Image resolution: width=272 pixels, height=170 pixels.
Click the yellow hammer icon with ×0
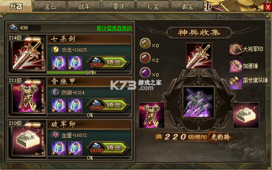coord(145,43)
